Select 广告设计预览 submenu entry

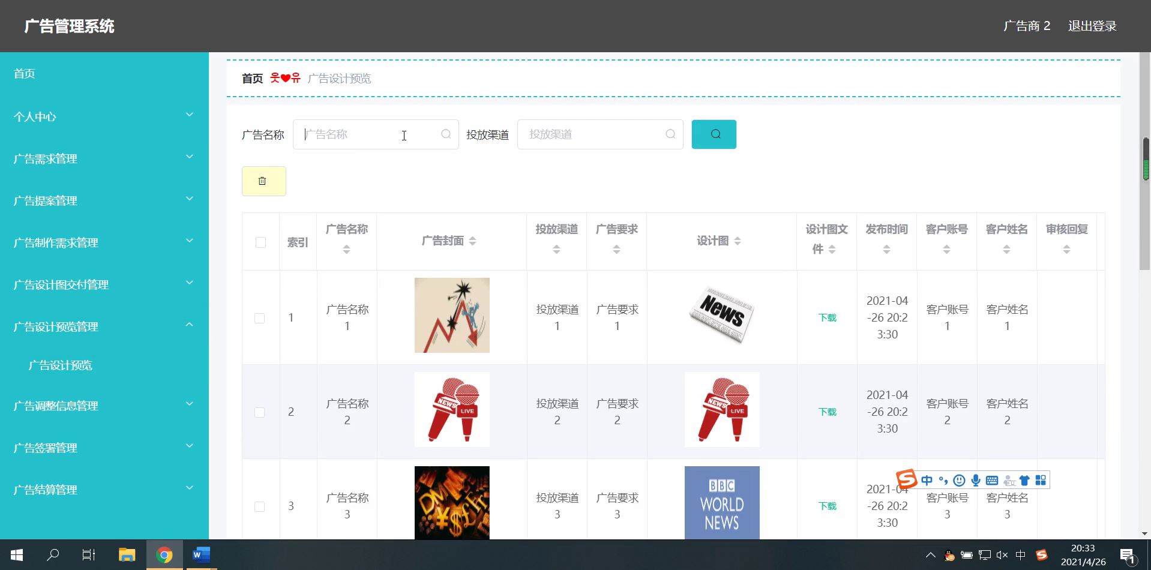point(59,365)
